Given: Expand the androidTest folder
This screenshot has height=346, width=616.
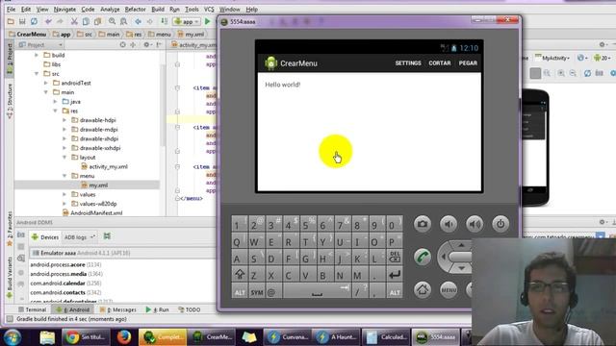Looking at the screenshot, I should [x=46, y=83].
